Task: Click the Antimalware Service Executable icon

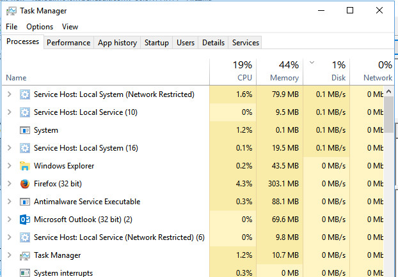Action: 25,202
